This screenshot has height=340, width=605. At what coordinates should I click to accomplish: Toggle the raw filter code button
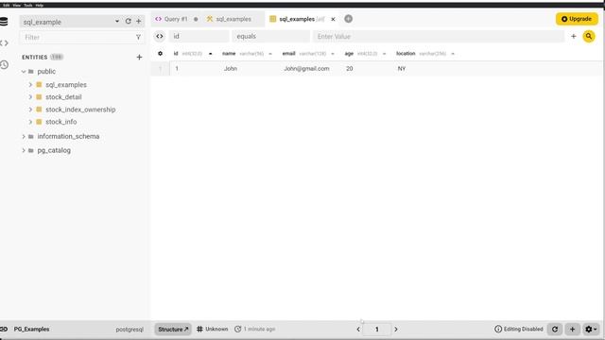click(160, 36)
